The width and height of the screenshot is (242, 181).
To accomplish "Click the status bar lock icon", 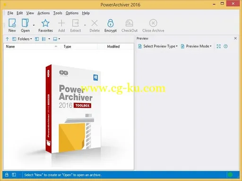I will [x=7, y=175].
